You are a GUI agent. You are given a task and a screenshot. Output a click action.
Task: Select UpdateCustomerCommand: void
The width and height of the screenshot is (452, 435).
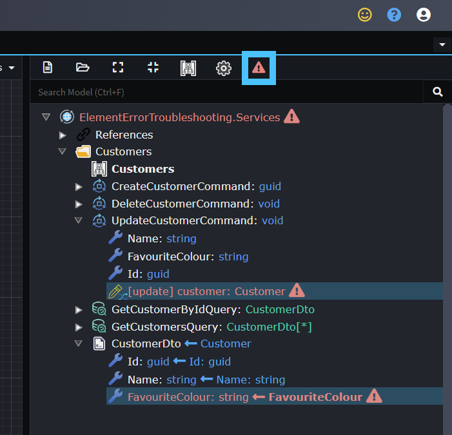[x=197, y=220]
